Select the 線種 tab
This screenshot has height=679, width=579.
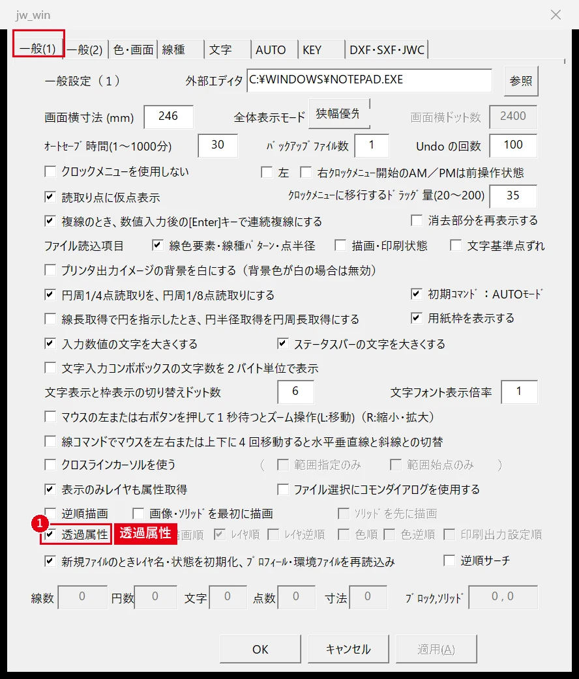[x=180, y=50]
